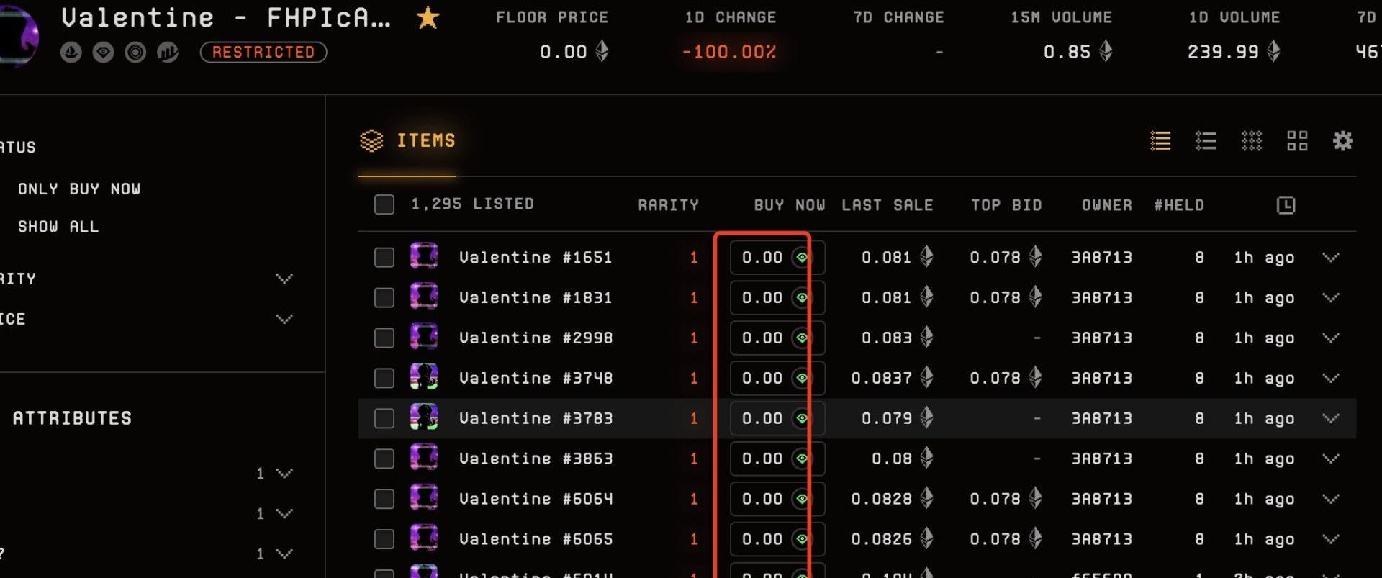
Task: Check the select-all 1,295 listed checkbox
Action: pos(384,204)
